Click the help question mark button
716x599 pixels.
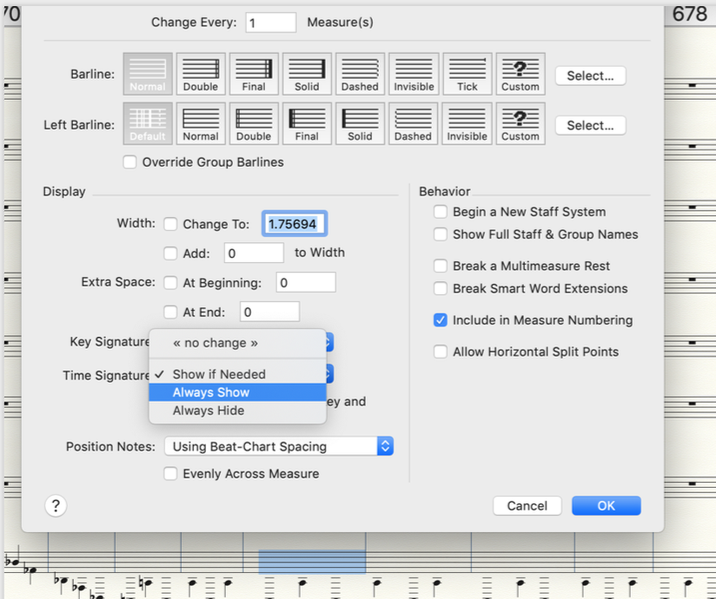(54, 506)
